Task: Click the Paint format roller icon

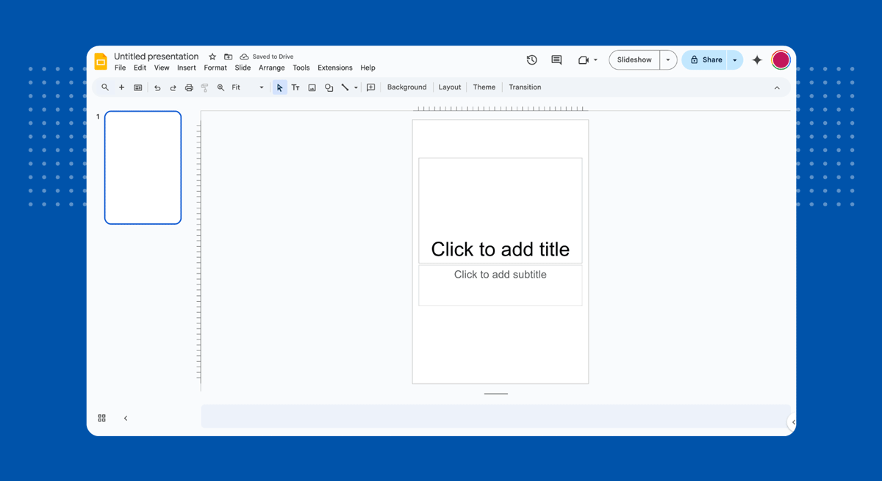Action: pyautogui.click(x=205, y=87)
